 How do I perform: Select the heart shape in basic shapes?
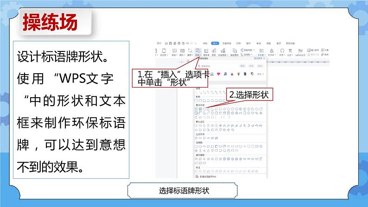click(x=253, y=113)
